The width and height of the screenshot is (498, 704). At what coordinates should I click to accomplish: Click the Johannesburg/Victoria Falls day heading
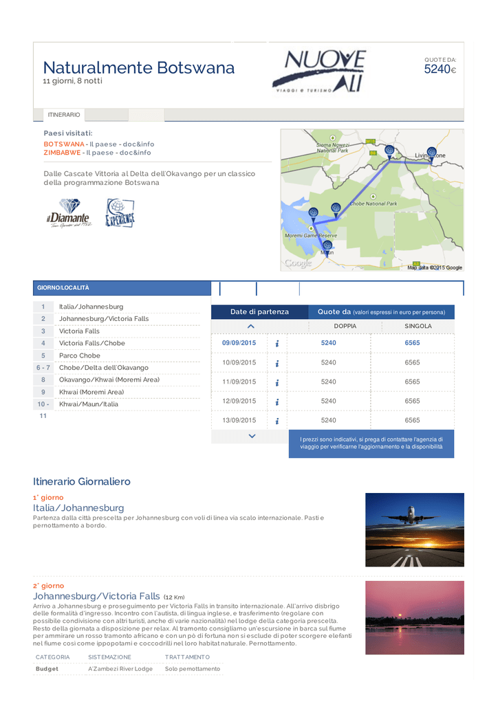pos(96,597)
